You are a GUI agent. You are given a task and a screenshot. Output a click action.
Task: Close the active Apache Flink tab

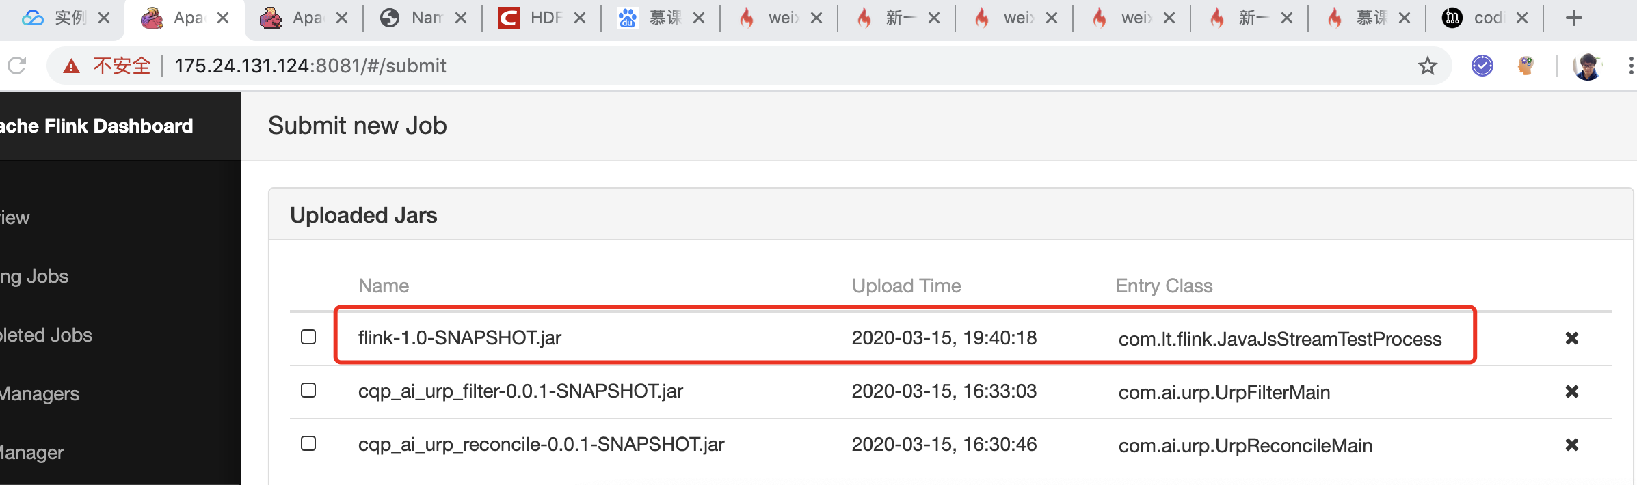coord(223,18)
